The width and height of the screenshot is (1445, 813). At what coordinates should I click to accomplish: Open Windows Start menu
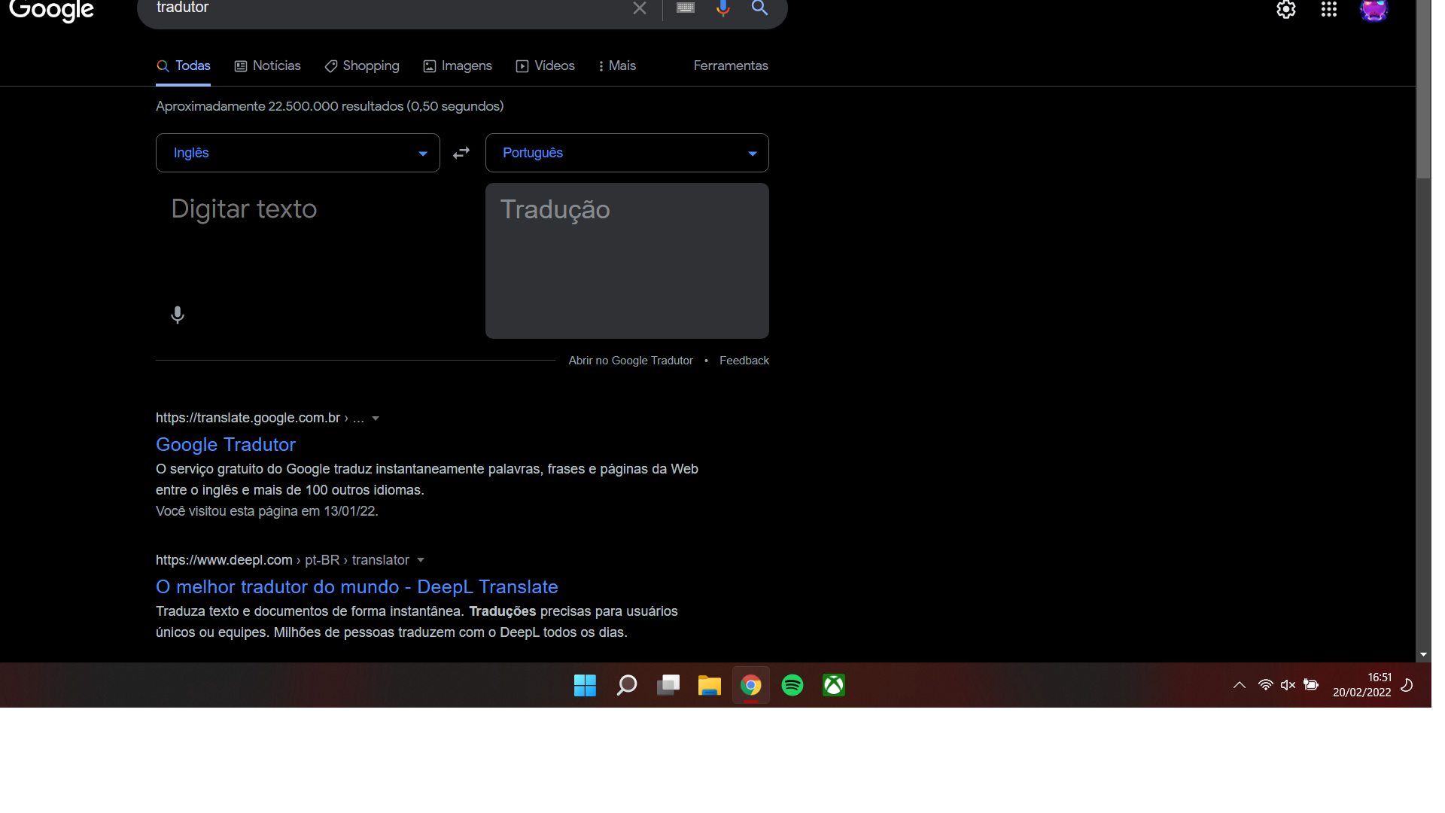pos(585,685)
